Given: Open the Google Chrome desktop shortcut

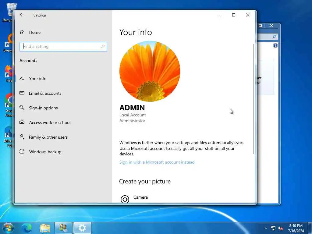Looking at the screenshot, I should pos(9,105).
